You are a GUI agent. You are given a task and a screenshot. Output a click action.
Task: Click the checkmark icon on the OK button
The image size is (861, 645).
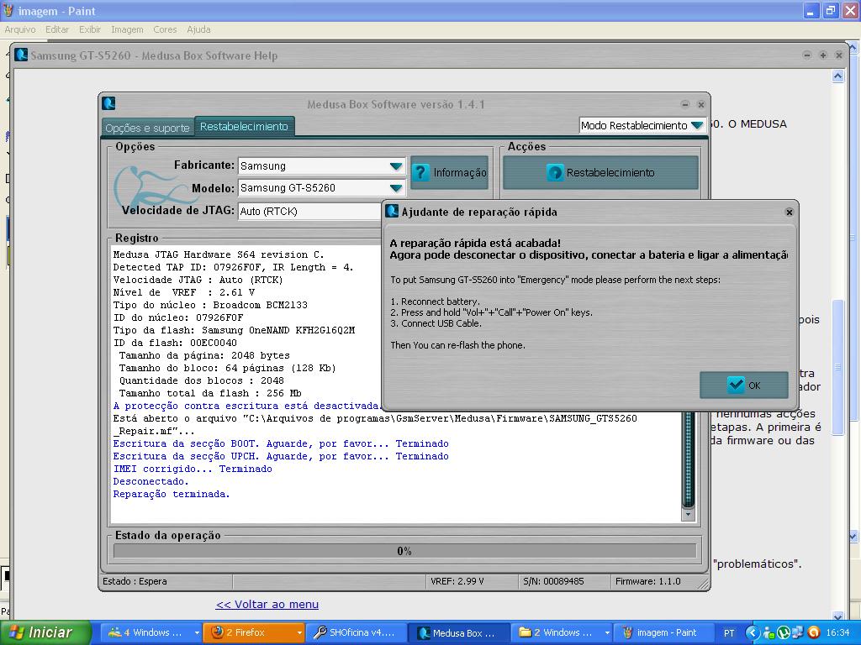(735, 385)
